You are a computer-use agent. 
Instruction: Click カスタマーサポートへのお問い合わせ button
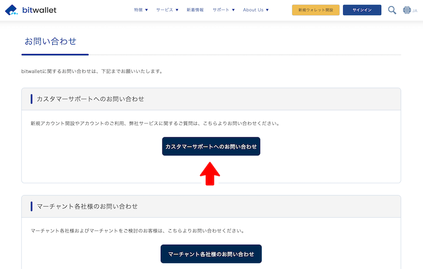[211, 146]
